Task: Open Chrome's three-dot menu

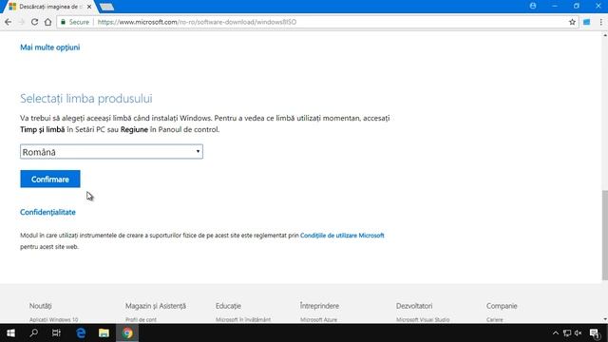Action: tap(601, 22)
